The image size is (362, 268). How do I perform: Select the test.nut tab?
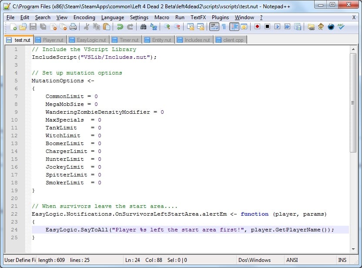(19, 40)
